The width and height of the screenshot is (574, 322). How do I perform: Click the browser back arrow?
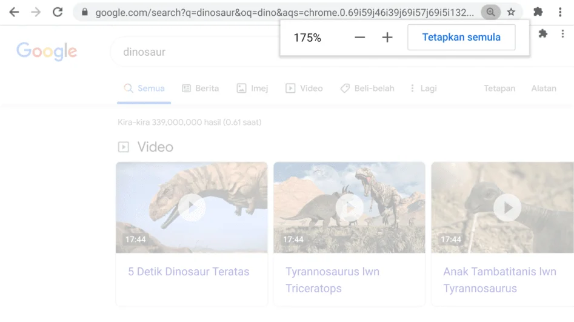coord(14,12)
